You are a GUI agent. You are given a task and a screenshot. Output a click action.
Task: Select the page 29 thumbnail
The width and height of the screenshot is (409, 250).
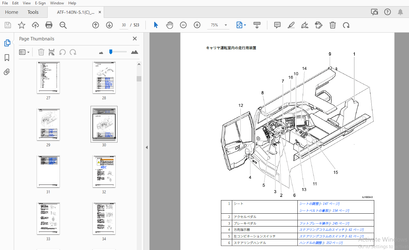(48, 125)
